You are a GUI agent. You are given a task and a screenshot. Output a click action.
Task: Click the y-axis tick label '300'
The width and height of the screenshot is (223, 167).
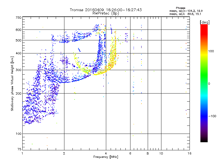(18, 70)
